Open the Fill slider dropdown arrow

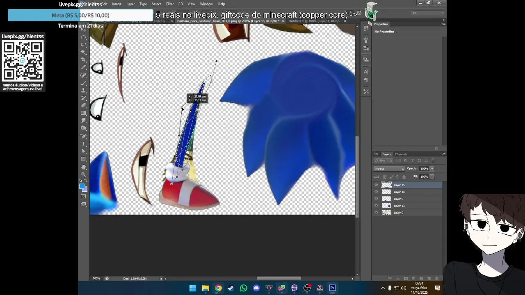[432, 177]
